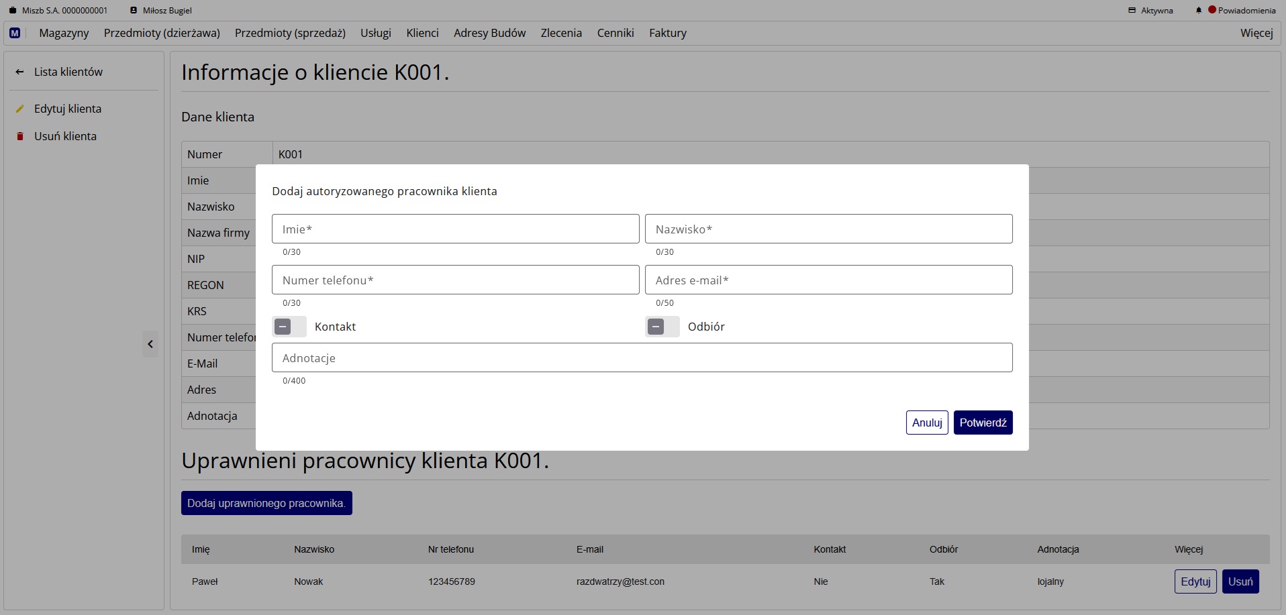Click the notifications bell icon

[x=1199, y=11]
